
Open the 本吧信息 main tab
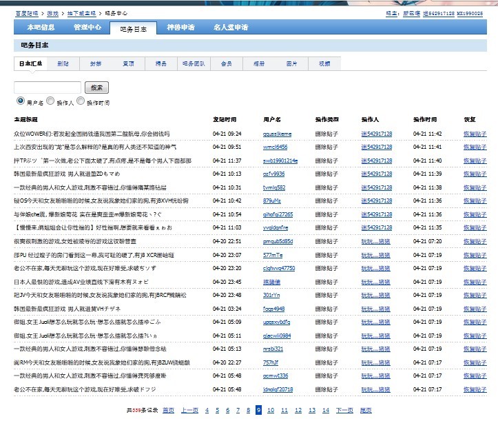(x=41, y=28)
